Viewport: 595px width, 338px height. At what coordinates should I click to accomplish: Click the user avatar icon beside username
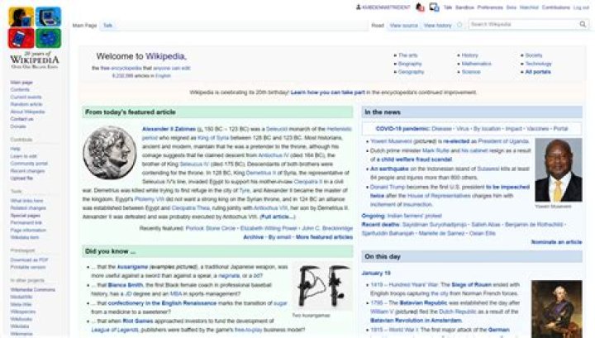(358, 7)
